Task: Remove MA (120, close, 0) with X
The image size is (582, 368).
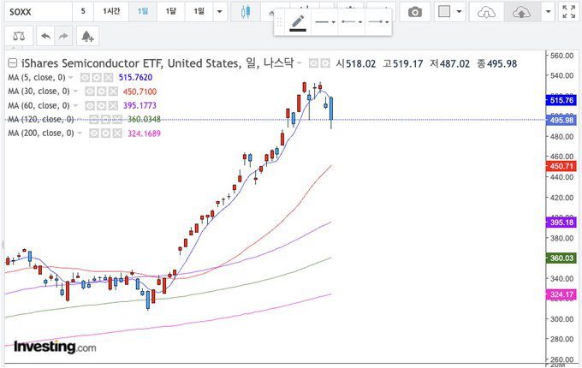Action: tap(117, 119)
